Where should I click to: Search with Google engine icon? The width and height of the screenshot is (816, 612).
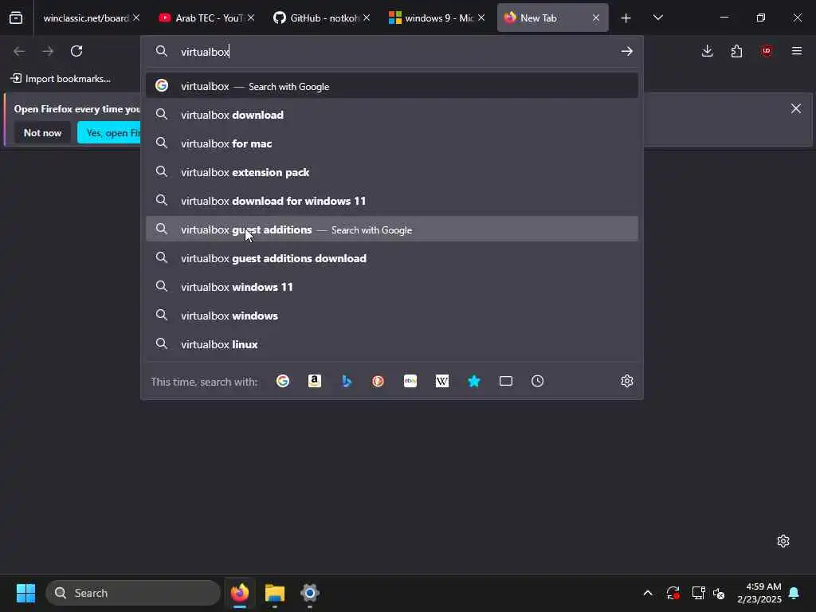pyautogui.click(x=283, y=381)
